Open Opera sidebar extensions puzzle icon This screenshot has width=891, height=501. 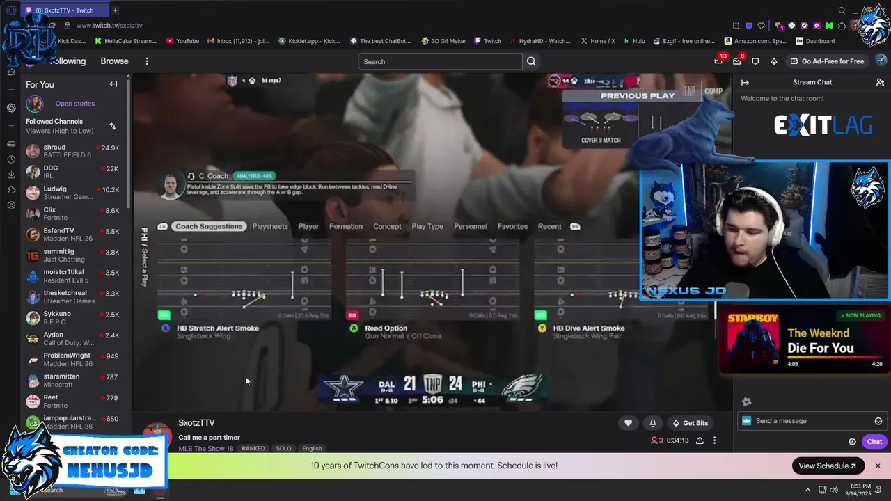point(11,190)
